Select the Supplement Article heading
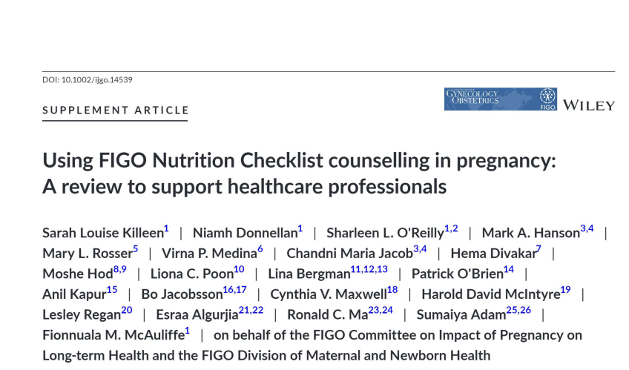The height and width of the screenshot is (370, 629). (x=116, y=110)
